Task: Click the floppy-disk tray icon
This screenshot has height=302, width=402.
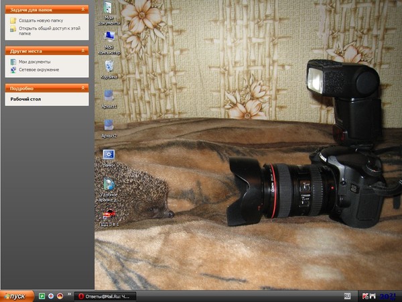Action: tap(373, 296)
